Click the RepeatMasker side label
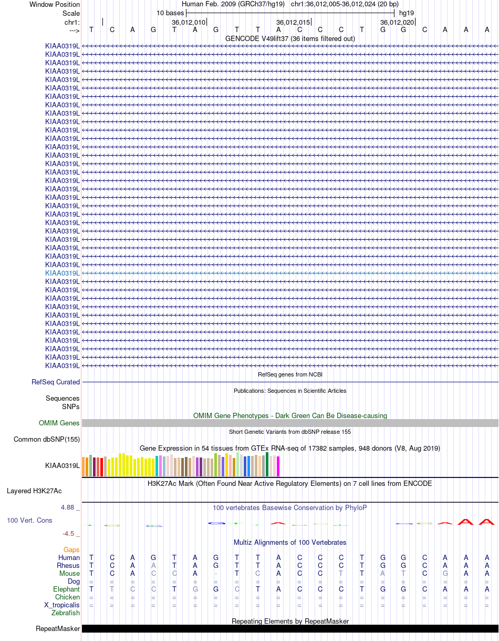This screenshot has height=641, width=499. [x=58, y=628]
